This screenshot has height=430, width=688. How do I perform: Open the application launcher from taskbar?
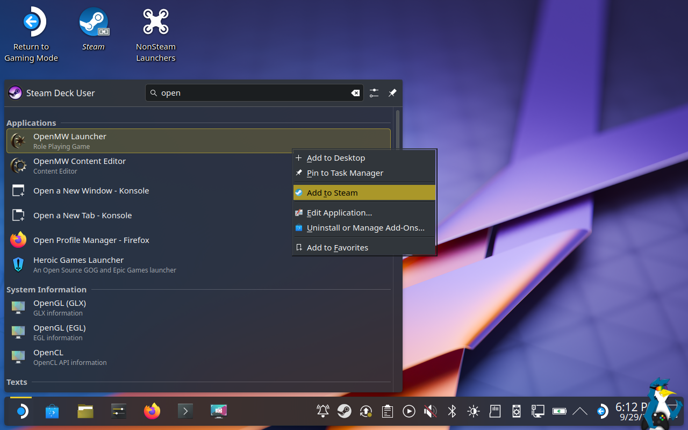point(21,412)
